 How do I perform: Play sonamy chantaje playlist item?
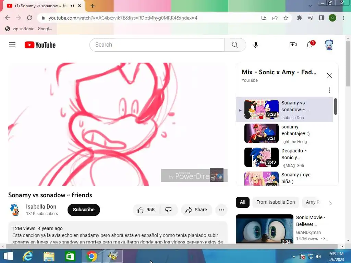point(284,134)
